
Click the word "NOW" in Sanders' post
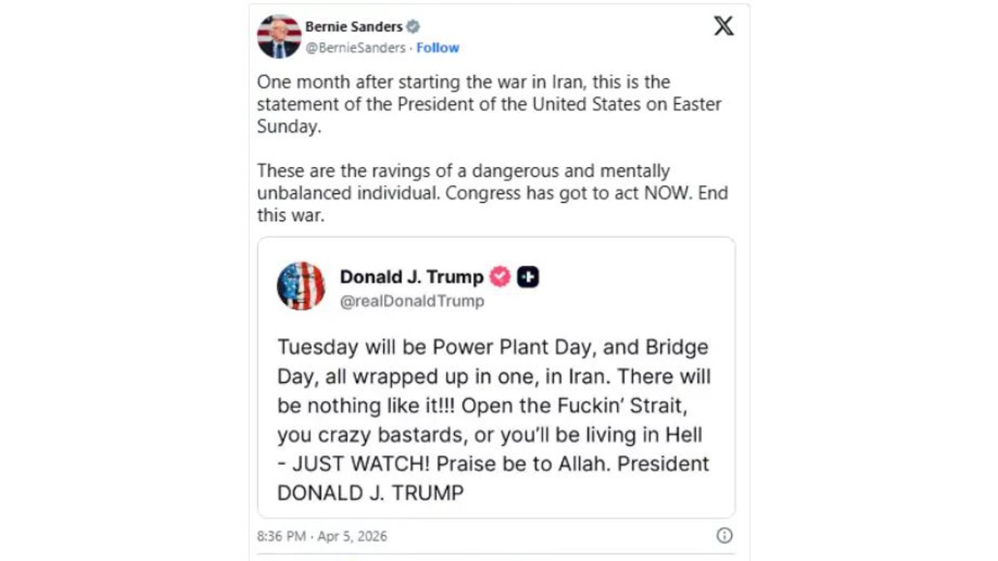coord(640,193)
